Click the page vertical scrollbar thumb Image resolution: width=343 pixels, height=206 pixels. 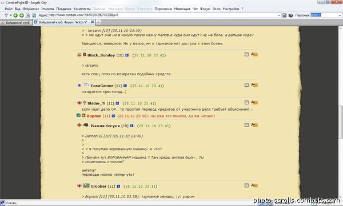point(341,122)
